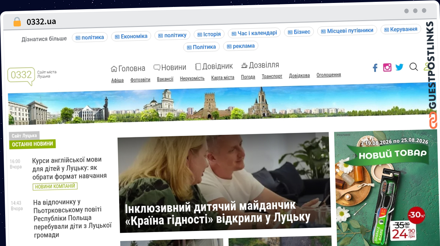Open the Instagram icon link

387,67
